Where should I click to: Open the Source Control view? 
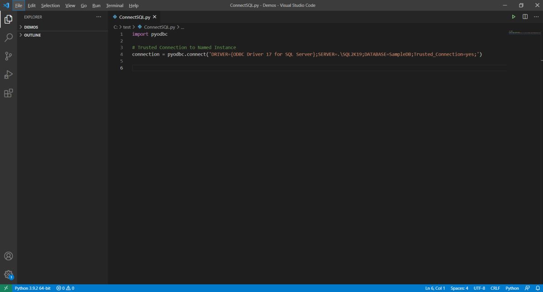tap(8, 56)
